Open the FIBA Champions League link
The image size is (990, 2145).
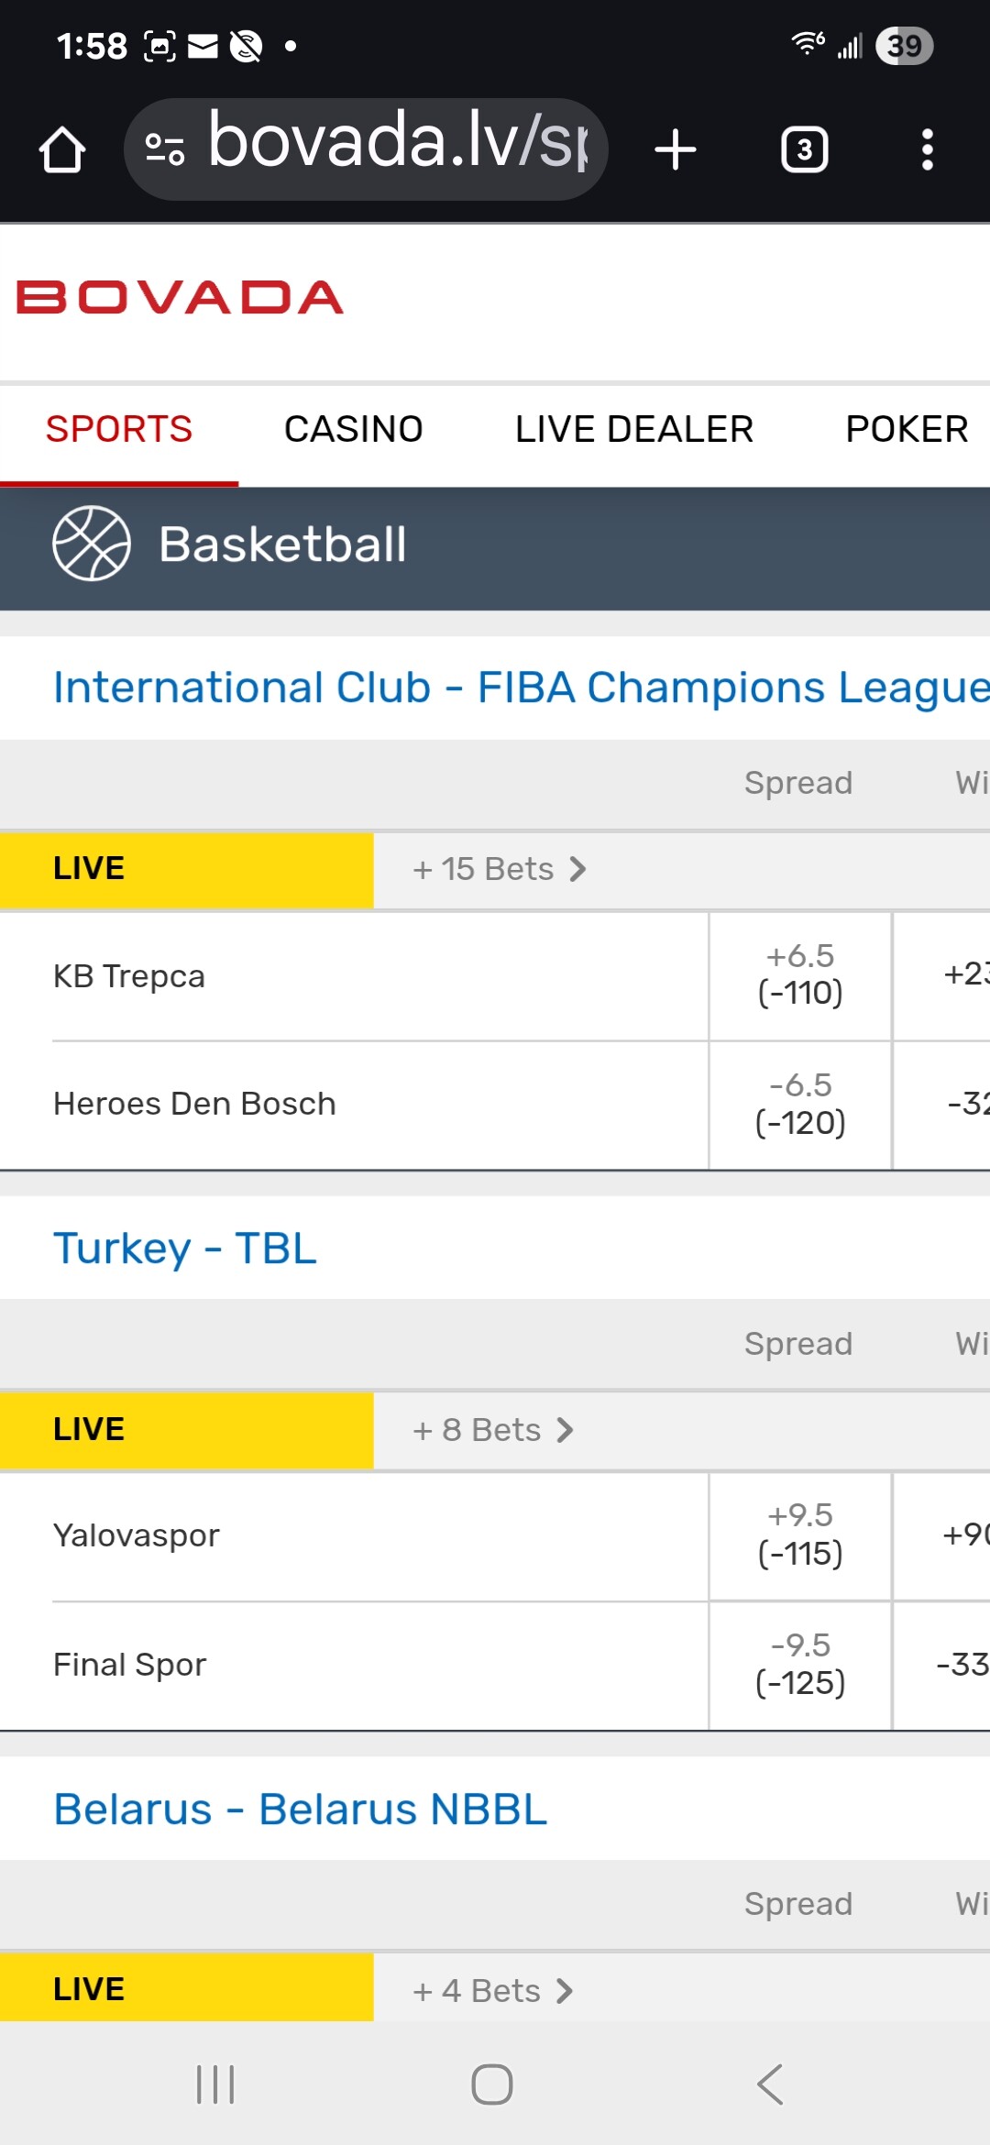point(520,687)
